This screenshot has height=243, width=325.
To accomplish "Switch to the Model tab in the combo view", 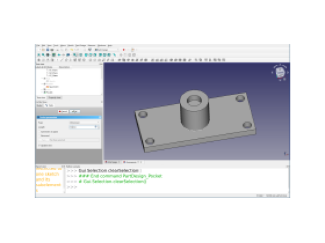I will (x=40, y=105).
